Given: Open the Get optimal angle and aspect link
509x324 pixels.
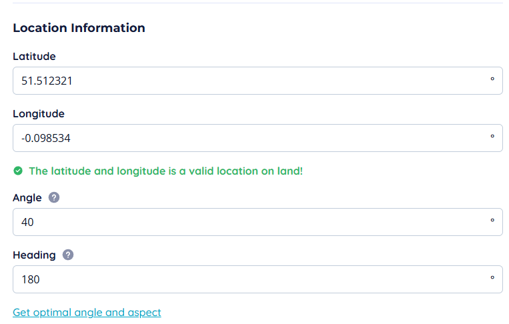Looking at the screenshot, I should click(x=87, y=313).
